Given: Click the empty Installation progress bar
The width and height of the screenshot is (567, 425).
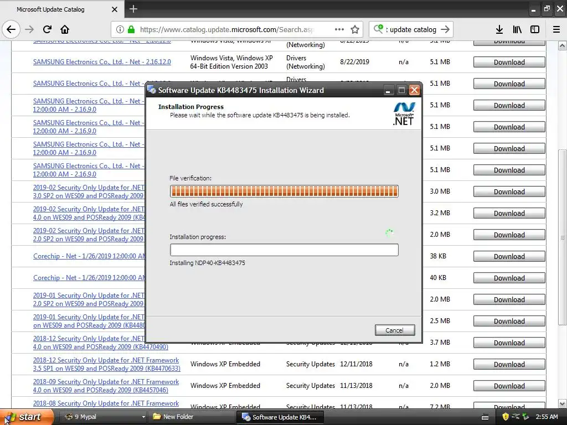Looking at the screenshot, I should click(x=284, y=250).
